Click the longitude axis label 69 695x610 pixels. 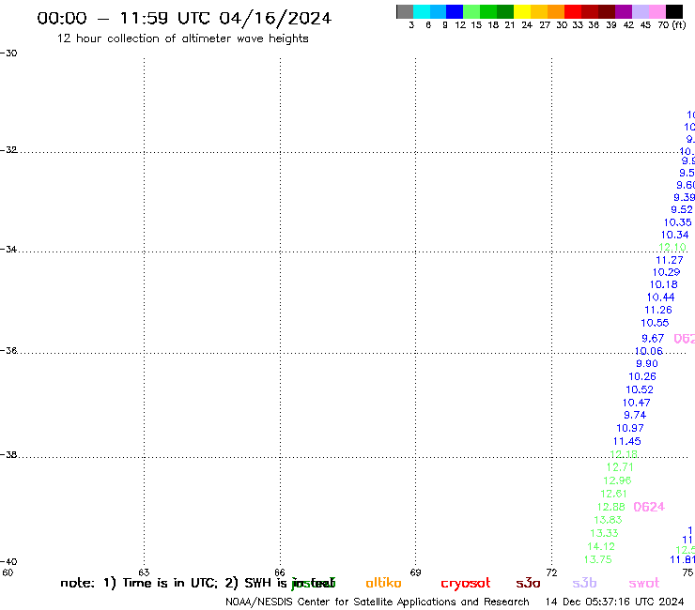click(415, 572)
